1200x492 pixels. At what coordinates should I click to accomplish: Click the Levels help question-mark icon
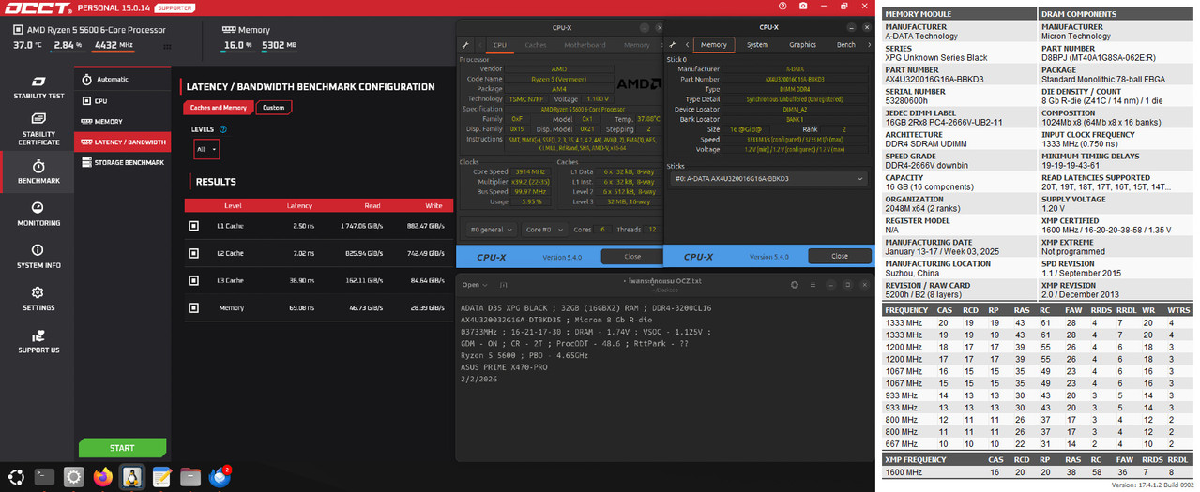223,129
